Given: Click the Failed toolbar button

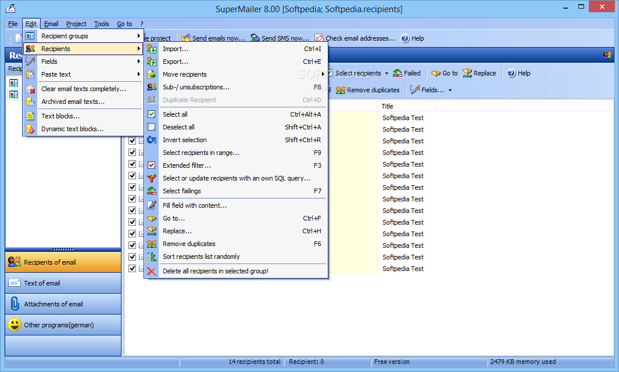Looking at the screenshot, I should (x=407, y=73).
